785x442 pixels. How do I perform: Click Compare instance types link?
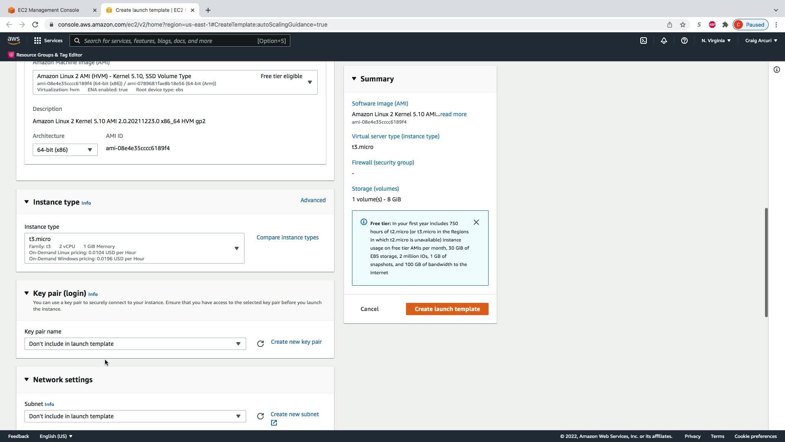click(287, 237)
